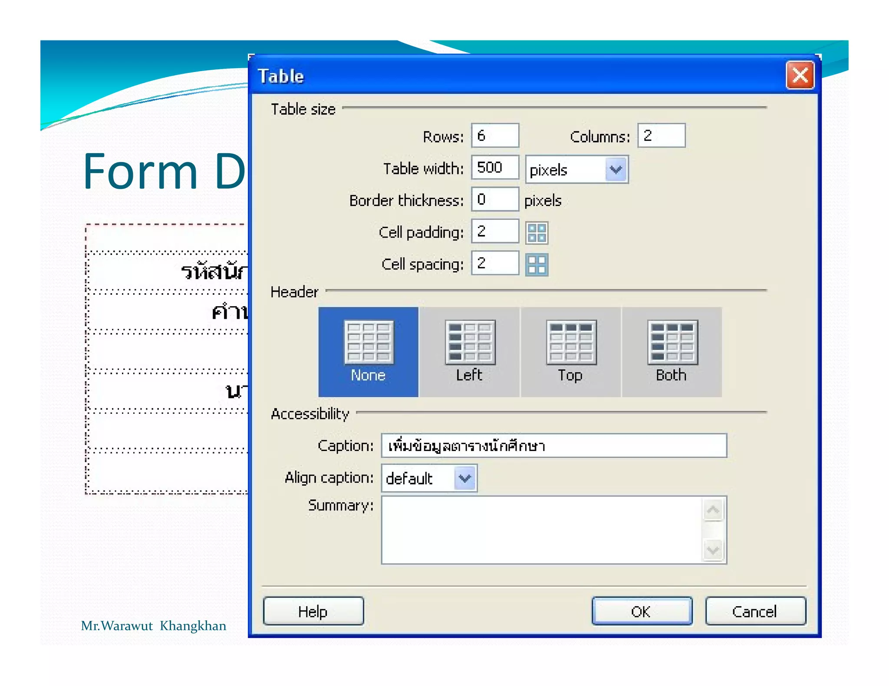Select the Top header option
This screenshot has height=686, width=889.
tap(571, 352)
